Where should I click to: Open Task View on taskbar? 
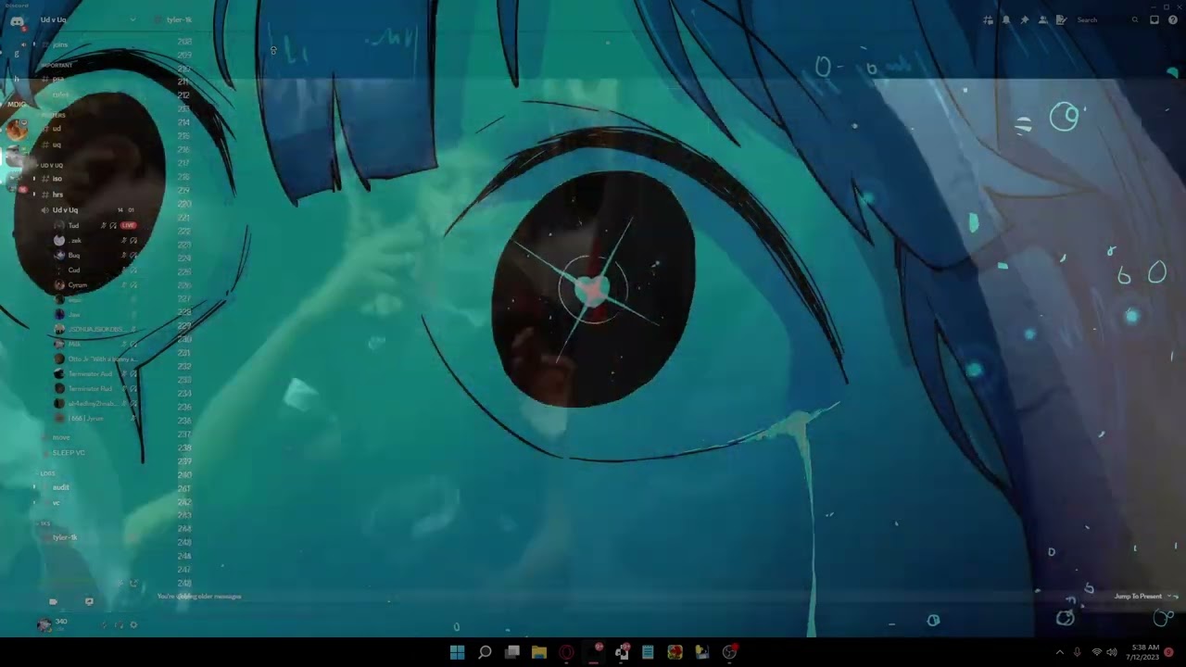(x=511, y=652)
